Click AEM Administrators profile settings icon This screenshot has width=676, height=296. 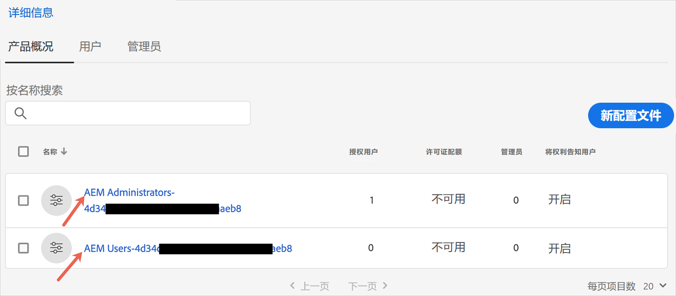pyautogui.click(x=56, y=200)
